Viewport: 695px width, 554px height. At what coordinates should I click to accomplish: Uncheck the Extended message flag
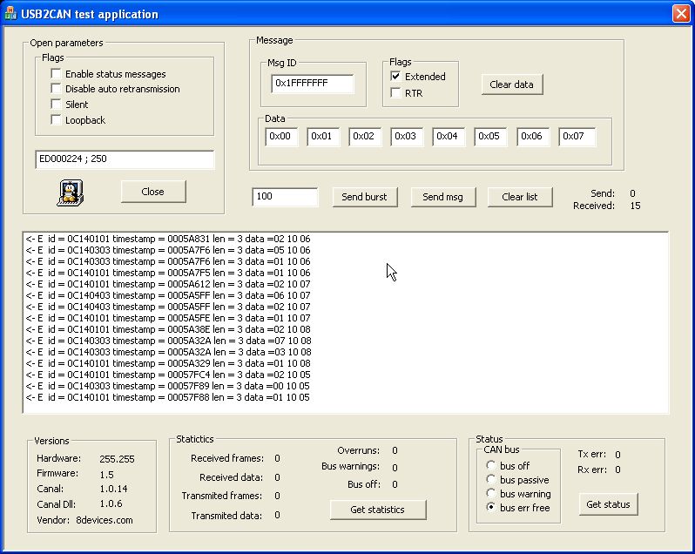click(x=396, y=77)
